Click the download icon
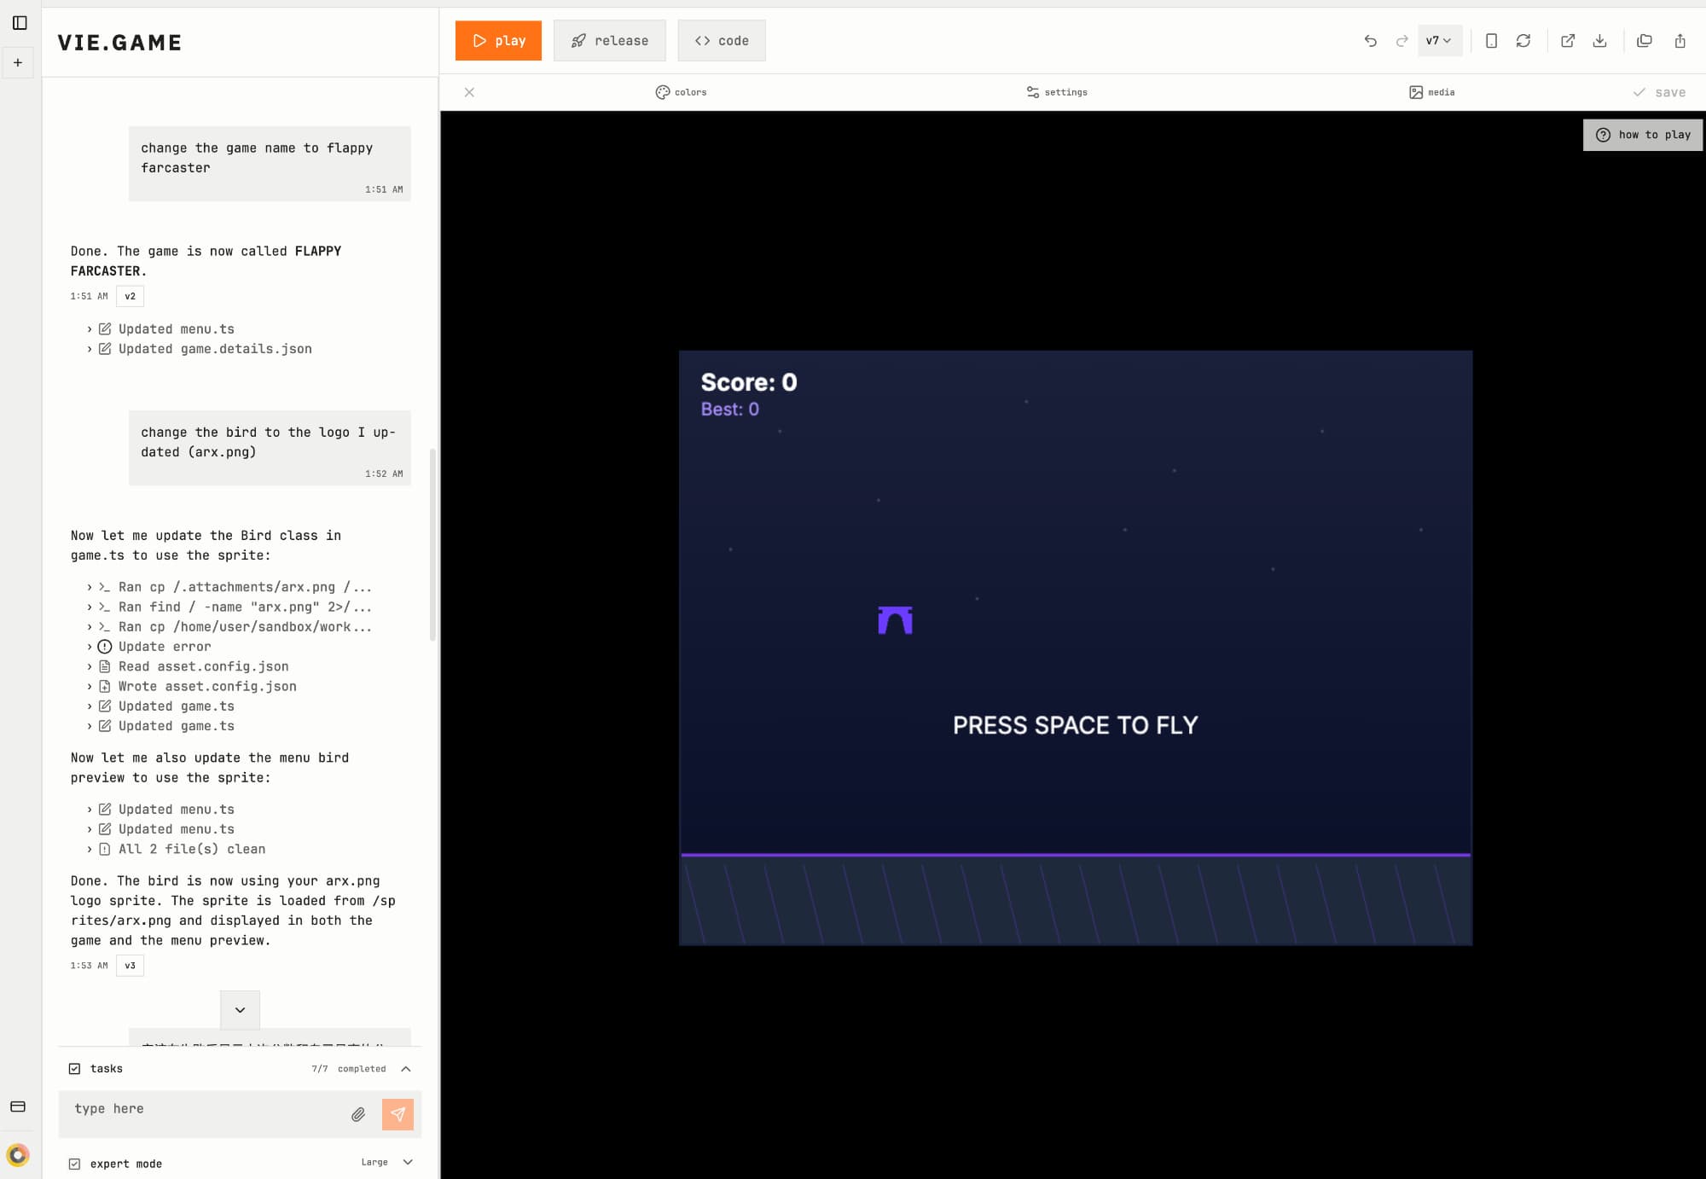 (1600, 41)
